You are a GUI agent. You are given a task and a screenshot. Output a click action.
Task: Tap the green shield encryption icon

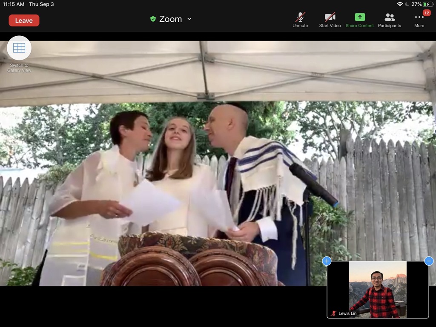tap(153, 19)
